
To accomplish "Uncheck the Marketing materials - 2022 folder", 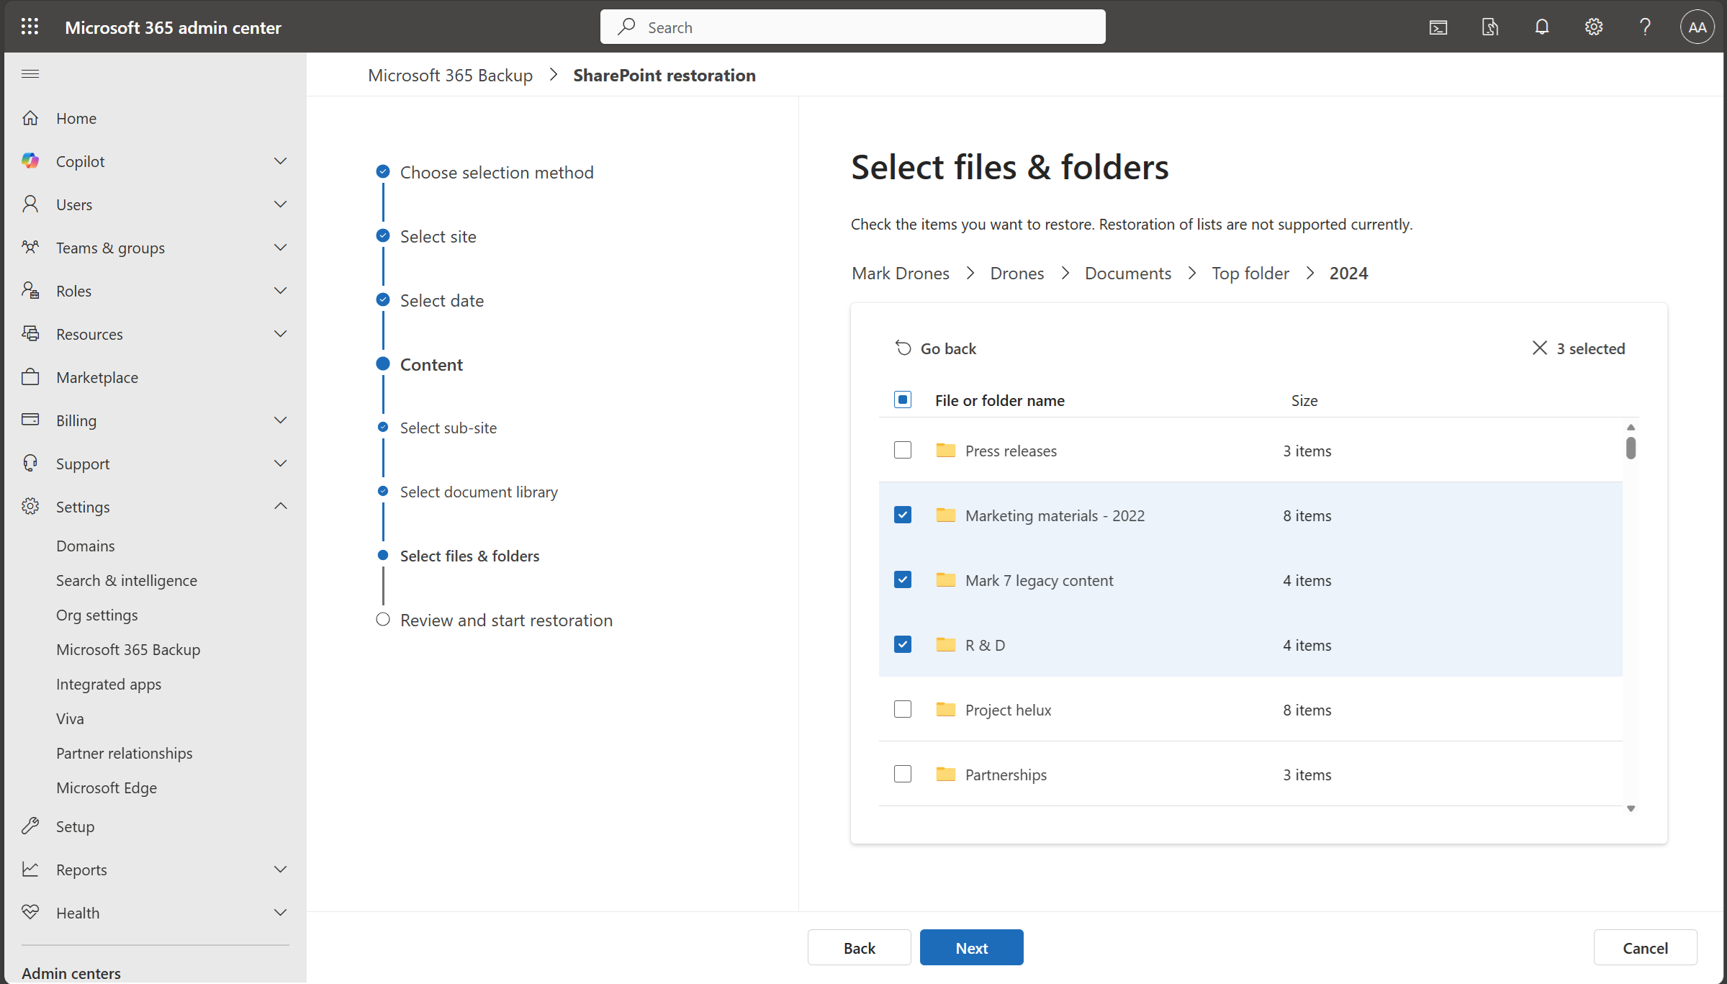I will [x=902, y=515].
